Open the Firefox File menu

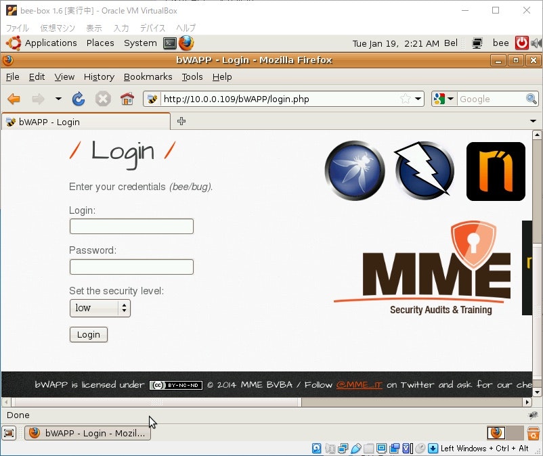(12, 77)
